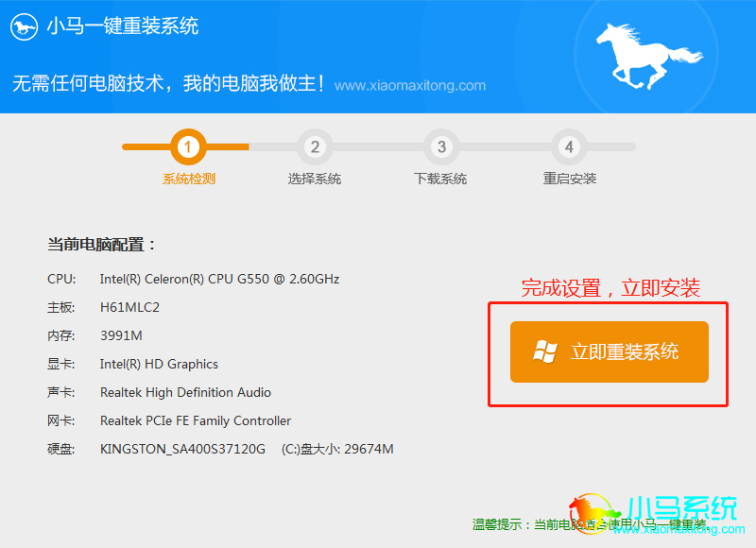
Task: Click the round horse logo beside the title
Action: pyautogui.click(x=25, y=27)
